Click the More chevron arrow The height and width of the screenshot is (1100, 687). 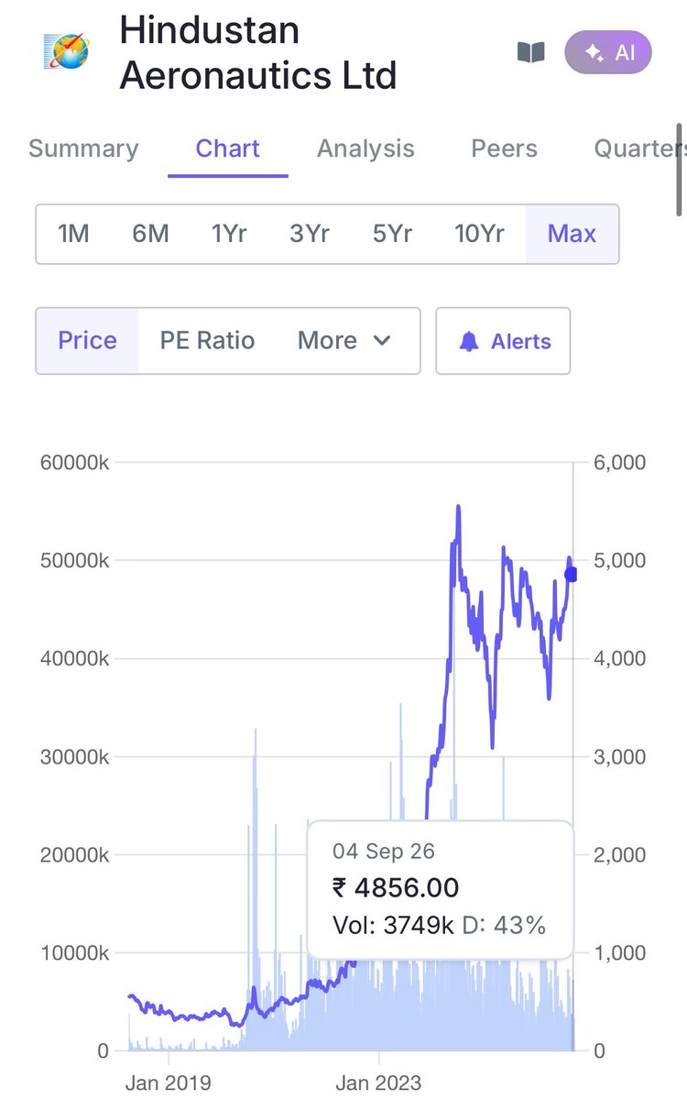pyautogui.click(x=382, y=341)
